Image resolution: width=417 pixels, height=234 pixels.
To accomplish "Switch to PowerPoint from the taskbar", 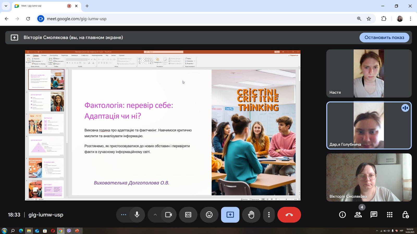I will (x=77, y=231).
